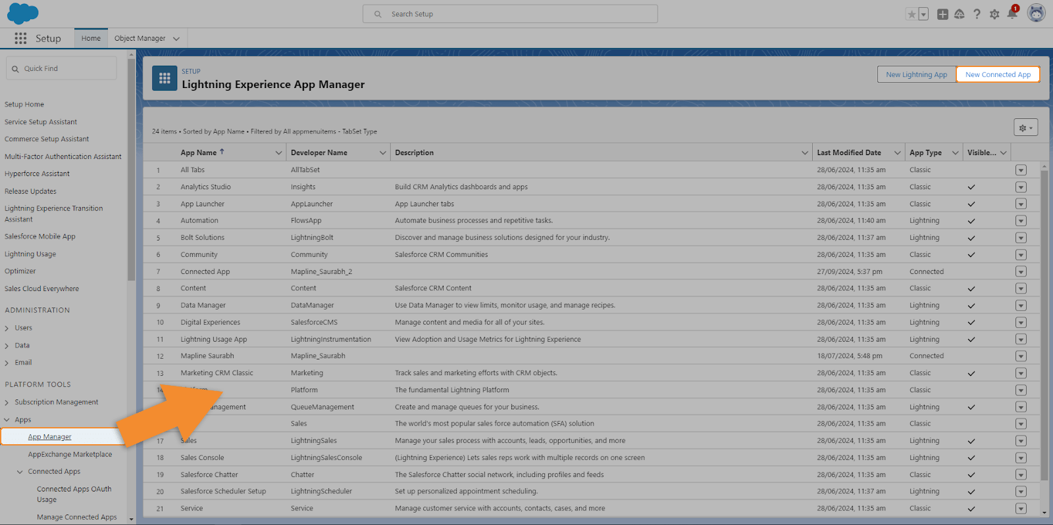Click the App Manager grid icon in page header
Screen dimensions: 1053x525
165,78
